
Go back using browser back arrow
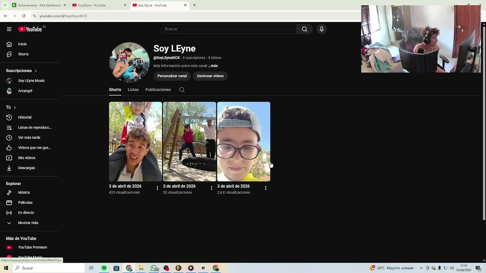click(x=5, y=16)
